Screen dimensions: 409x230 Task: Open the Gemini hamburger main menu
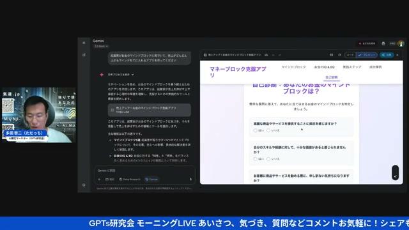[x=84, y=43]
